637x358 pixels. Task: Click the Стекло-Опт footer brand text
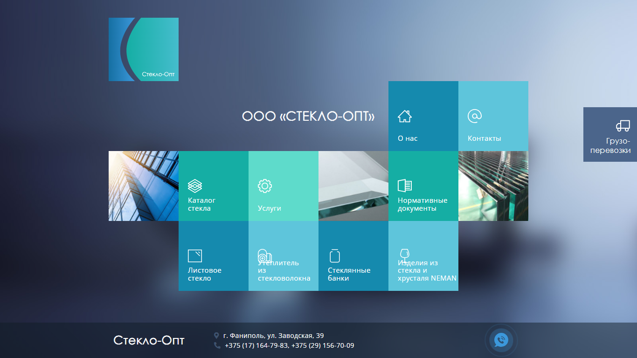[x=149, y=341]
